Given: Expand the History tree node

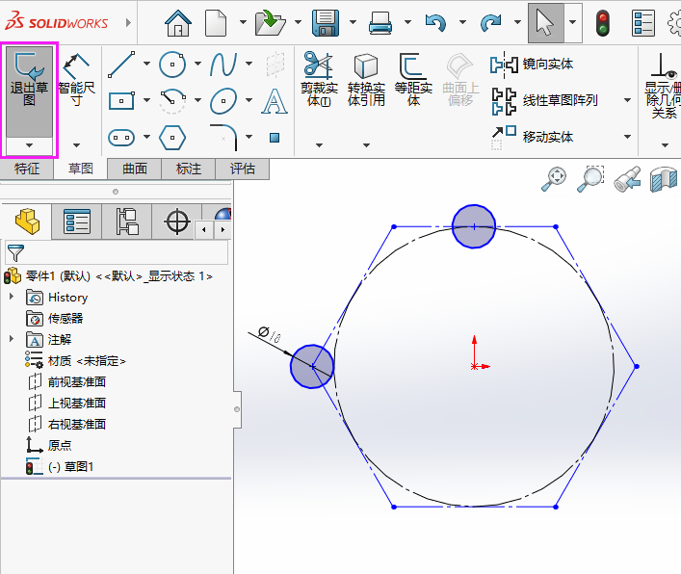Looking at the screenshot, I should click(12, 297).
